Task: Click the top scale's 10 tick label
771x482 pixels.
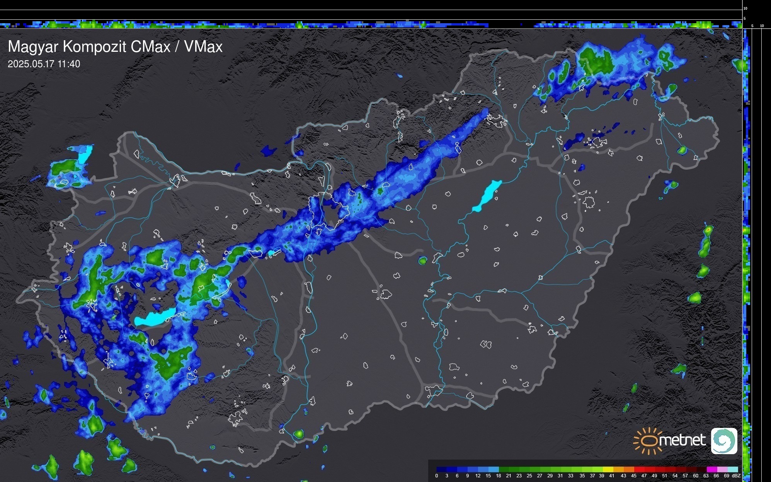Action: coord(745,8)
